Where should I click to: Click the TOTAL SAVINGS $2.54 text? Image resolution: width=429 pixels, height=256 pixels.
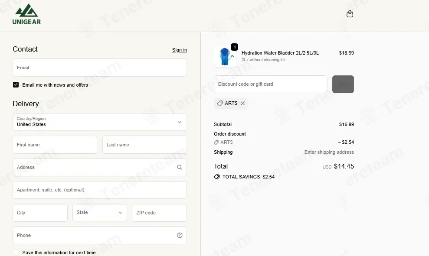click(249, 177)
